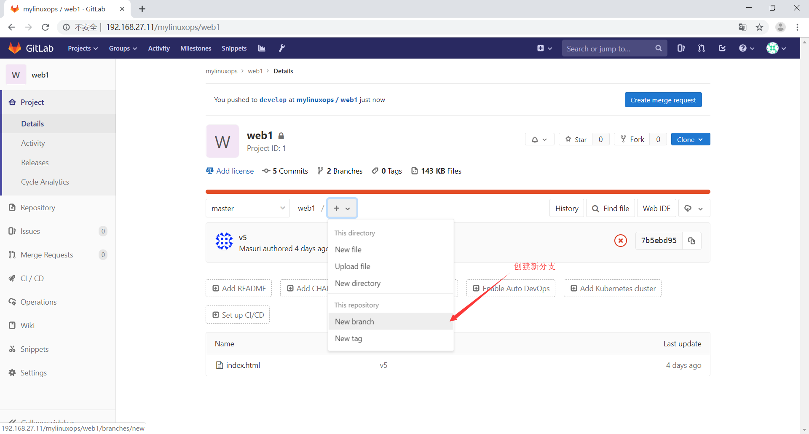The width and height of the screenshot is (809, 434).
Task: Open Snippets in sidebar
Action: (58, 349)
